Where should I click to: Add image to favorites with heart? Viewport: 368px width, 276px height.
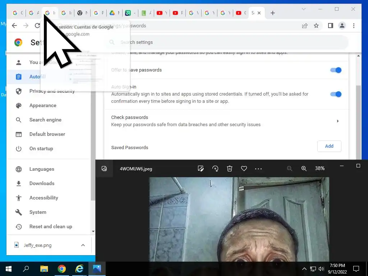pos(244,169)
